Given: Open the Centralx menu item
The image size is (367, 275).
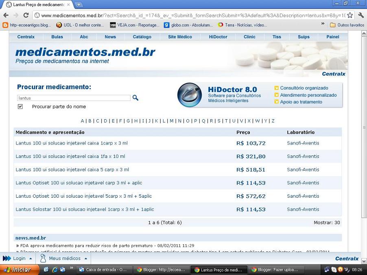Looking at the screenshot, I should pos(26,37).
